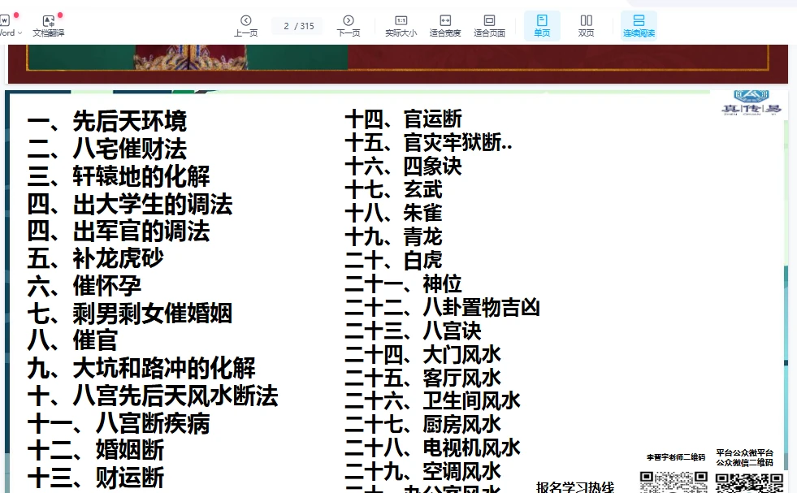Click the entry 二十四、大门风水

[x=422, y=354]
